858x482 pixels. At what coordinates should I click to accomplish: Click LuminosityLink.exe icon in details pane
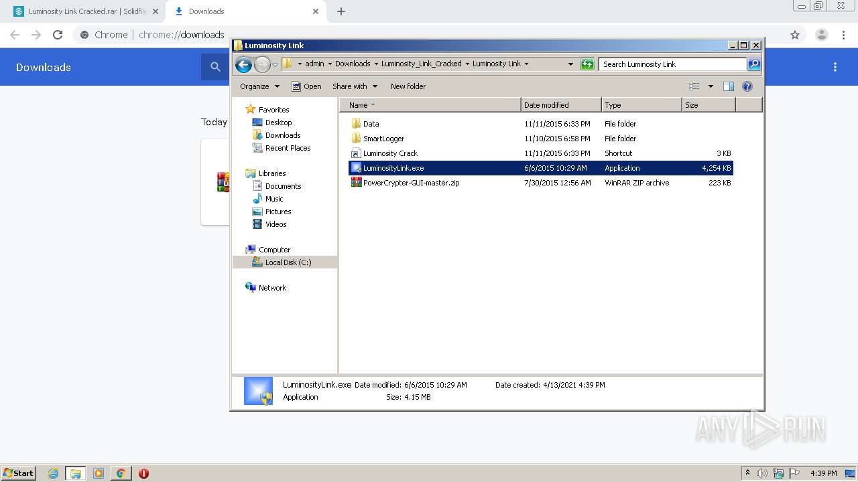click(x=258, y=392)
